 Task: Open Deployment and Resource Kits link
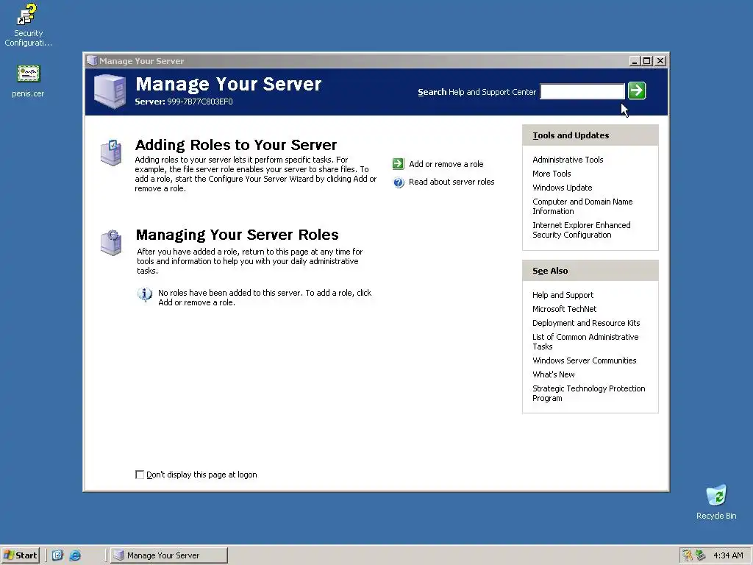[x=586, y=323]
